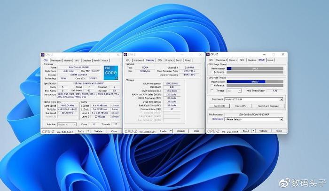
Task: Click the Multi Thread This Processor score bar
Action: click(255, 82)
